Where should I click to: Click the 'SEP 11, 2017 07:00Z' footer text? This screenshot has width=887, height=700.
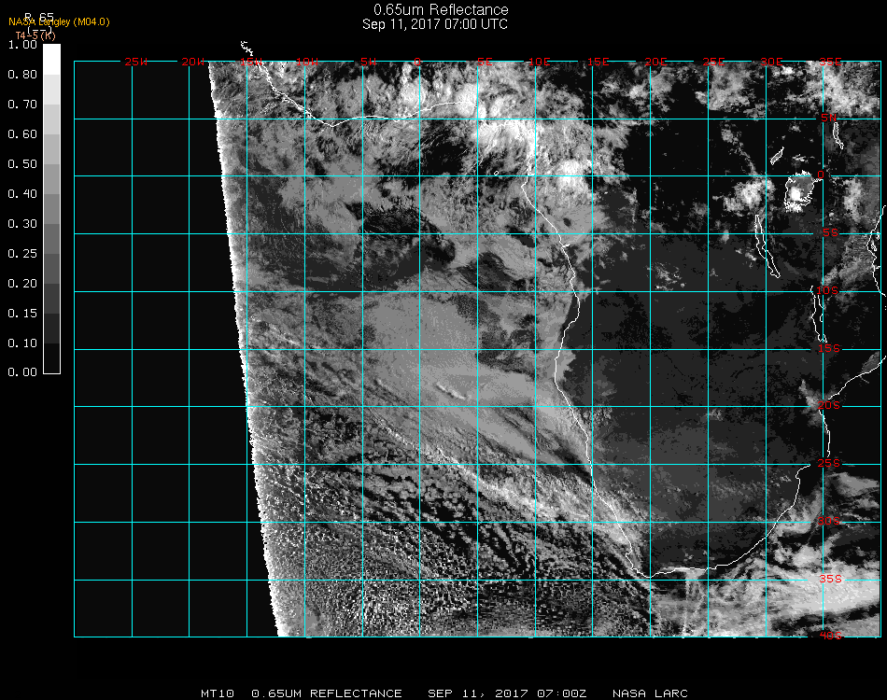click(507, 693)
